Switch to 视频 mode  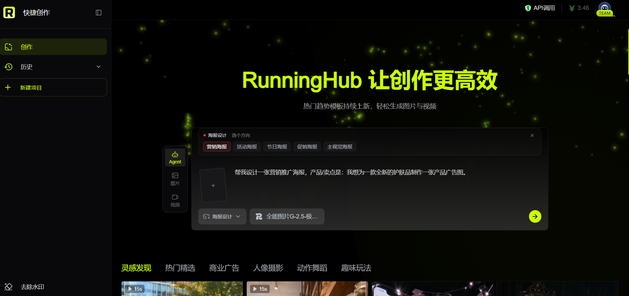coord(175,201)
